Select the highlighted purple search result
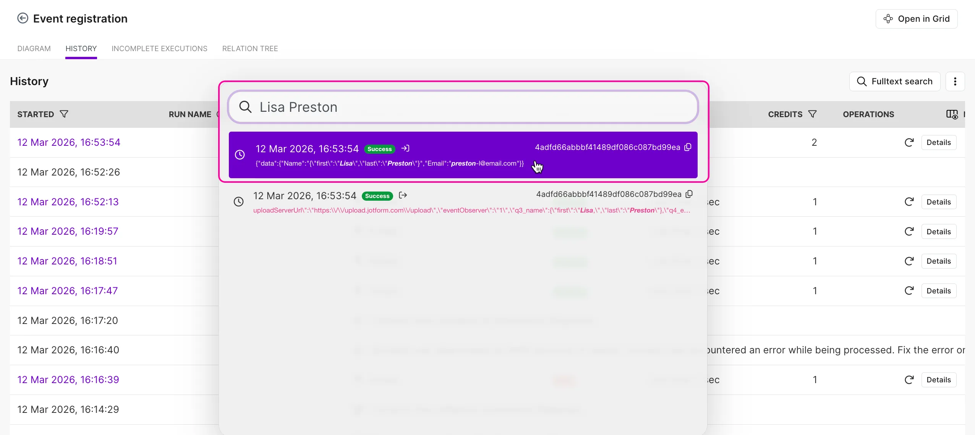 pyautogui.click(x=463, y=155)
